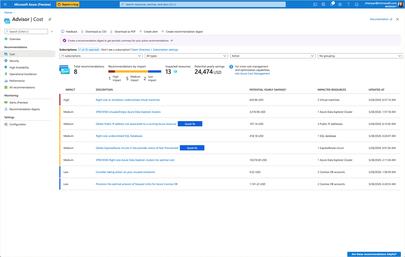Click Open Directory + Subscription settings link
Image resolution: width=405 pixels, height=257 pixels.
(155, 49)
